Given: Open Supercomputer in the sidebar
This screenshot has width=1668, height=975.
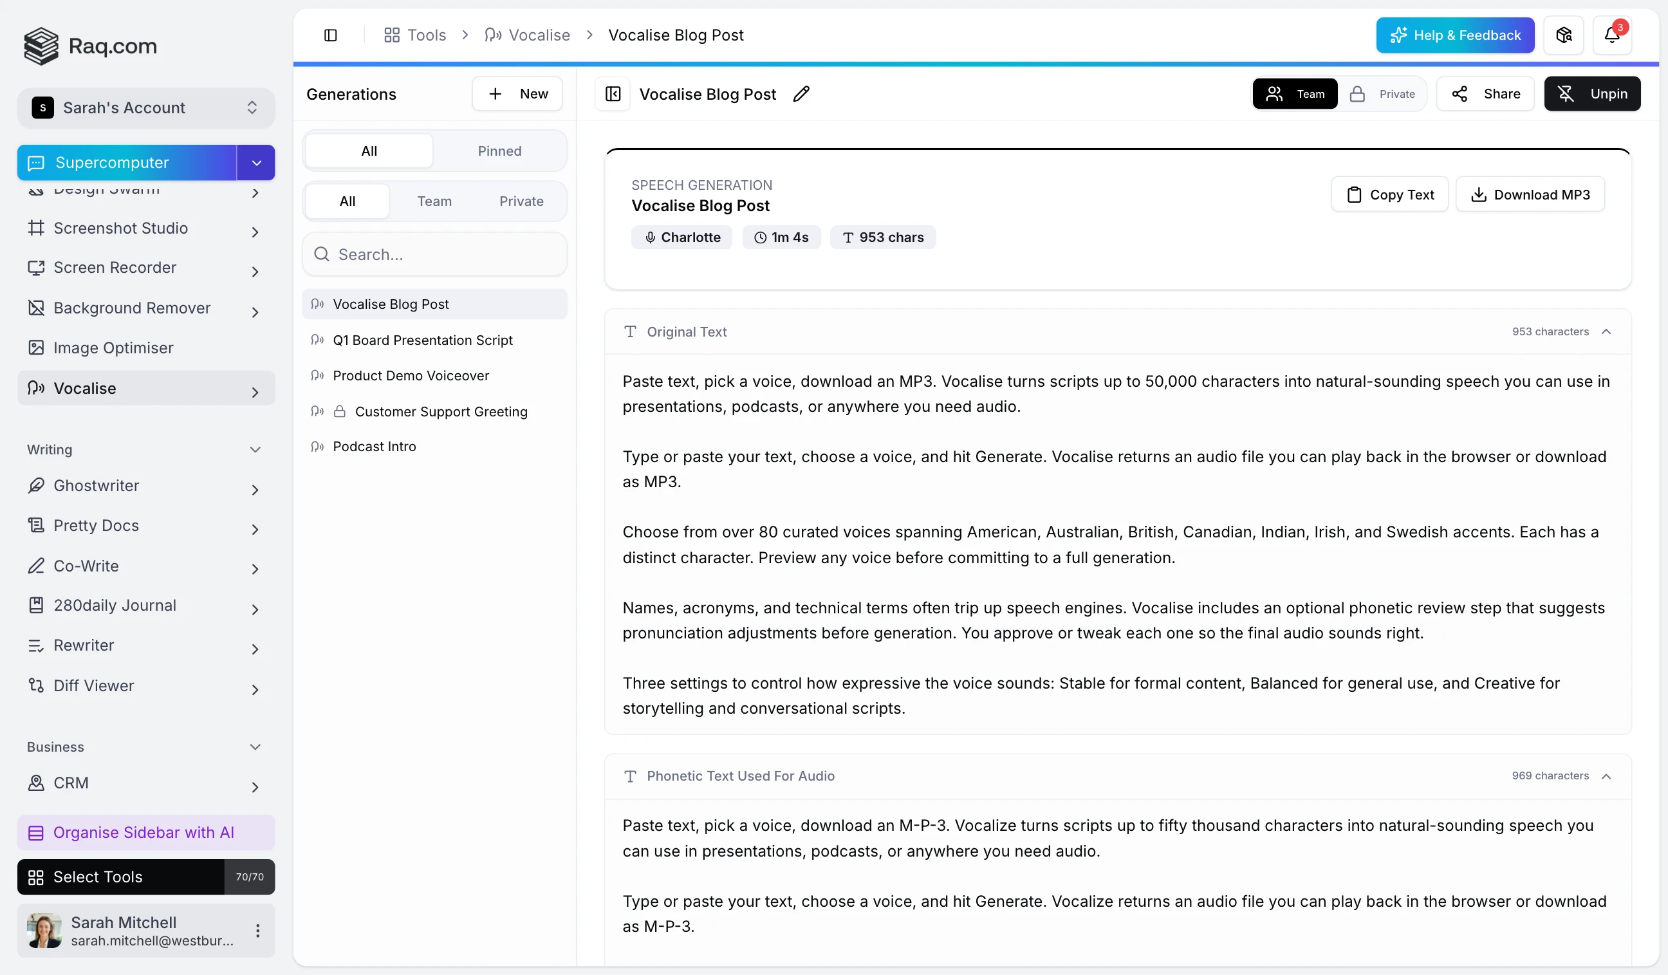Looking at the screenshot, I should pyautogui.click(x=127, y=163).
